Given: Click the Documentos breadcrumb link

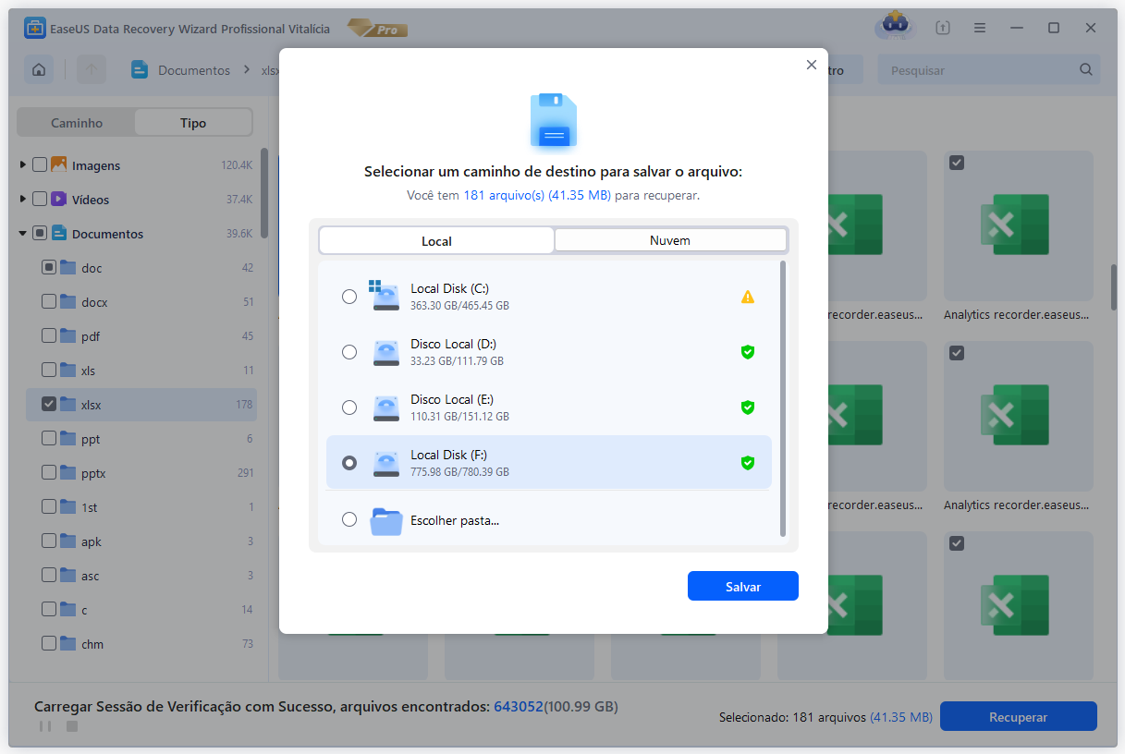Looking at the screenshot, I should 194,70.
